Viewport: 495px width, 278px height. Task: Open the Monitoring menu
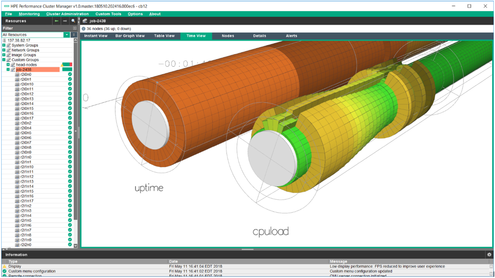[x=29, y=14]
